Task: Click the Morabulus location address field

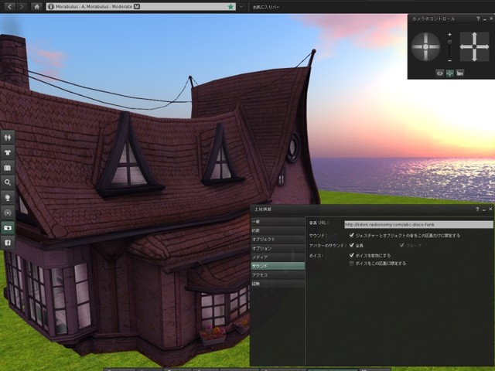Action: coord(141,6)
